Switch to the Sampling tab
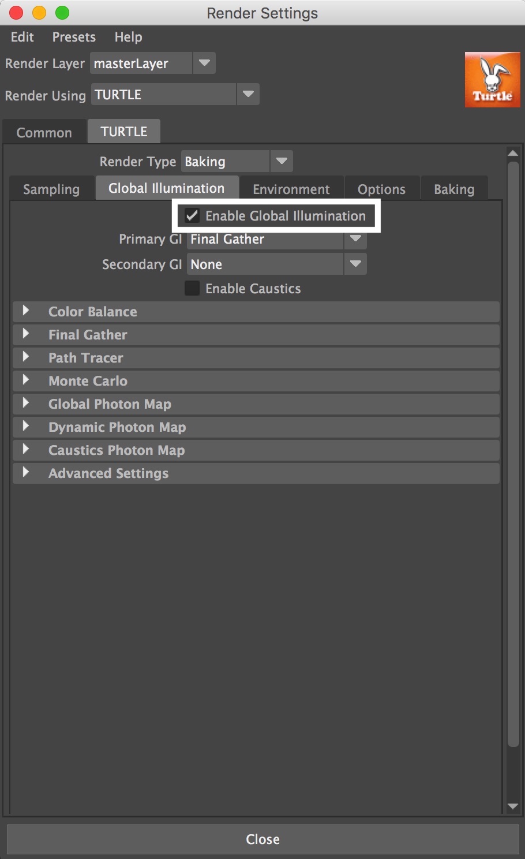Viewport: 525px width, 859px height. pyautogui.click(x=51, y=189)
